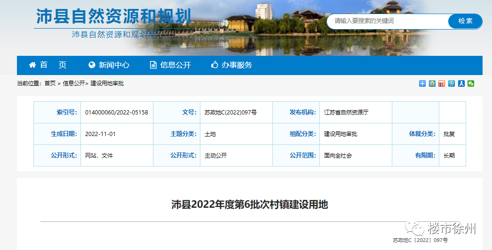Open the 信息公开 menu item
492x250 pixels.
(175, 65)
